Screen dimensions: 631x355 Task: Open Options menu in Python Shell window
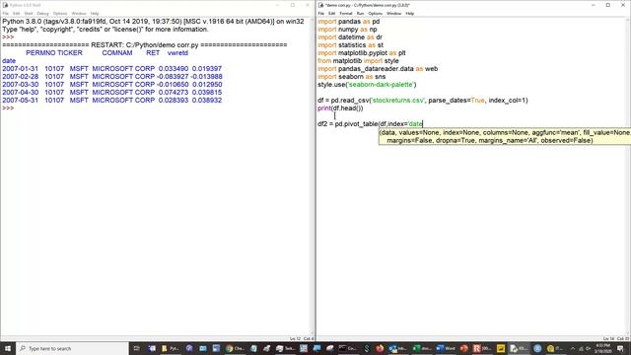60,13
